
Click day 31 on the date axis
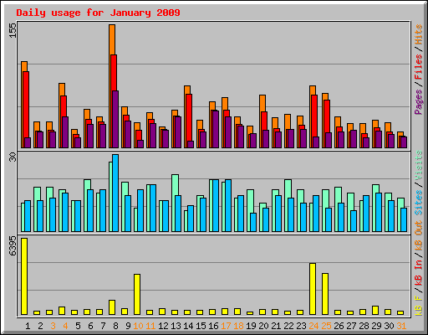click(401, 326)
